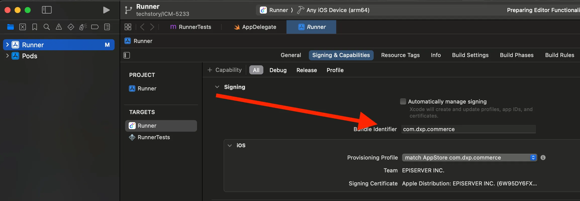Add a new Capability
Viewport: 580px width, 201px height.
[x=224, y=70]
